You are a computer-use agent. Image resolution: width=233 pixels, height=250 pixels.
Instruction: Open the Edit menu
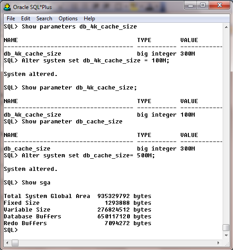tap(26, 19)
